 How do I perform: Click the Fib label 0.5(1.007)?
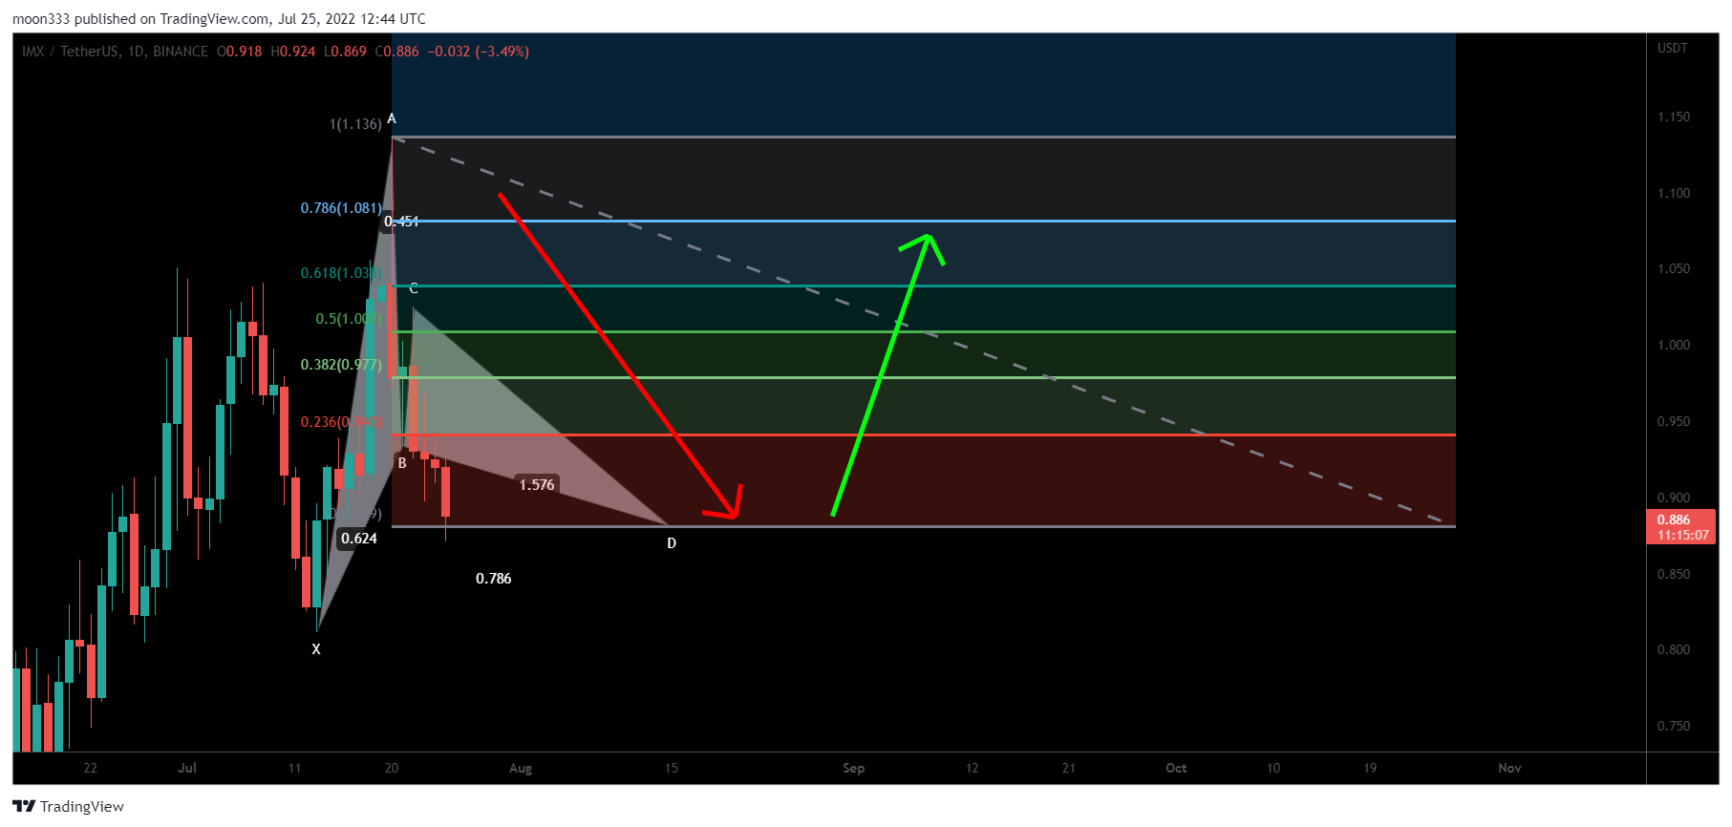348,319
